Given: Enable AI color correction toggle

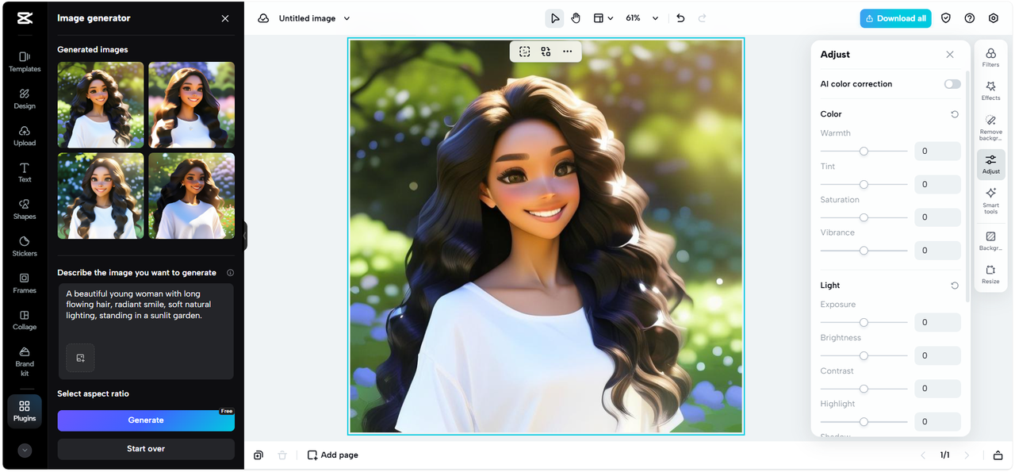Looking at the screenshot, I should pos(952,84).
